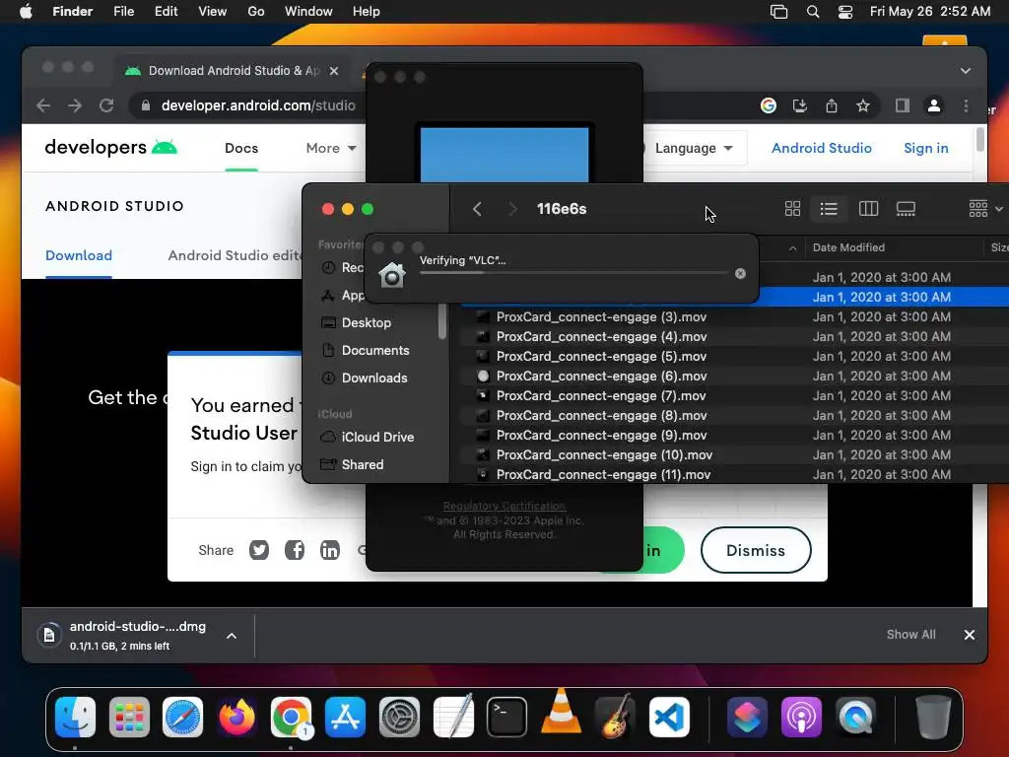The image size is (1009, 757).
Task: Open the Go menu
Action: coord(256,12)
